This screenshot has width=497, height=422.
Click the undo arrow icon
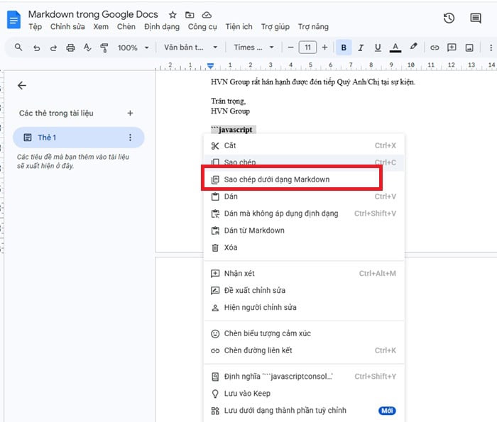click(x=36, y=48)
